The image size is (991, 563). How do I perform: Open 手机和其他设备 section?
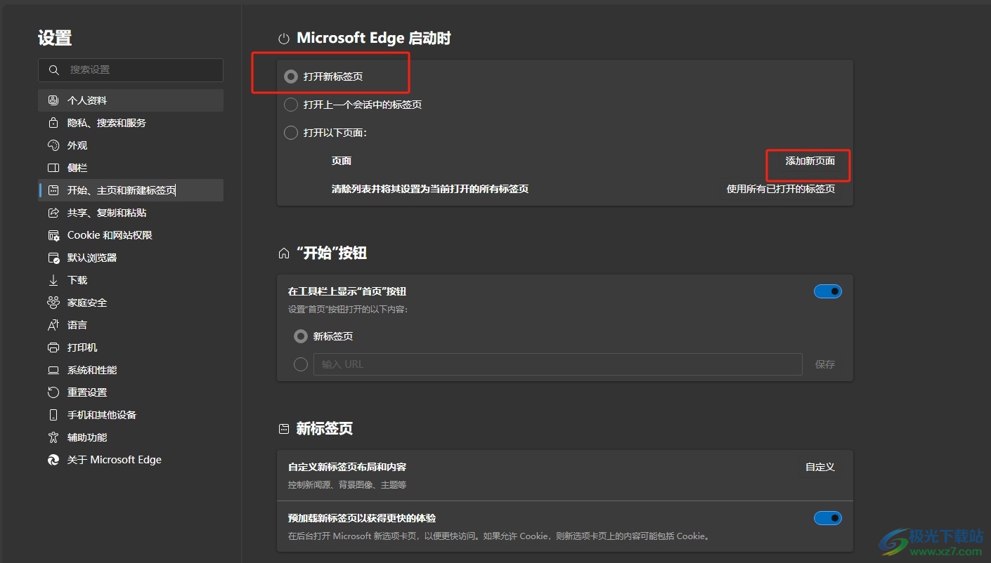point(131,415)
